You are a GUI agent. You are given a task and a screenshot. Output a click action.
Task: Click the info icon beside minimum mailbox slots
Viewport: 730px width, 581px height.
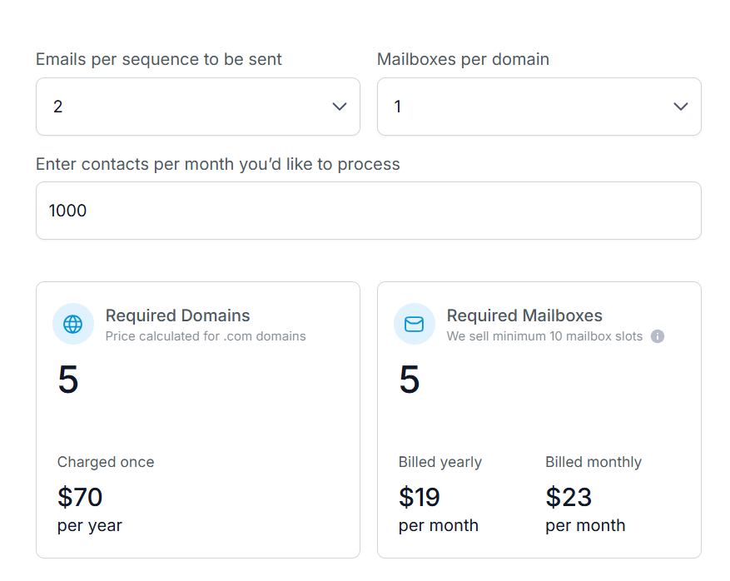658,336
